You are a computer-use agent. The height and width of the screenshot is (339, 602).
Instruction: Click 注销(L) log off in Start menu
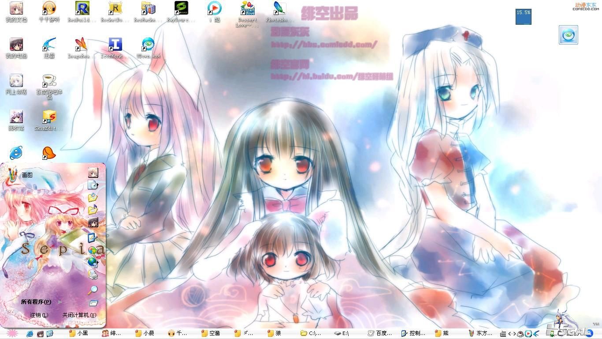[39, 315]
